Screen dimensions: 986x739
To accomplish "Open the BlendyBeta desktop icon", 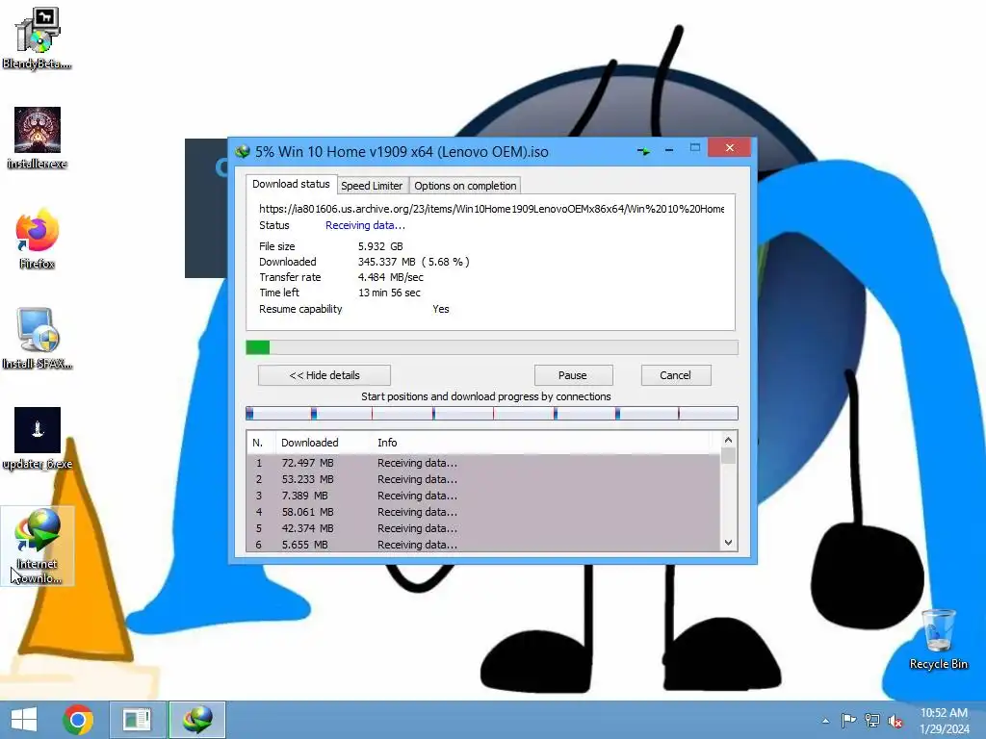I will point(38,38).
